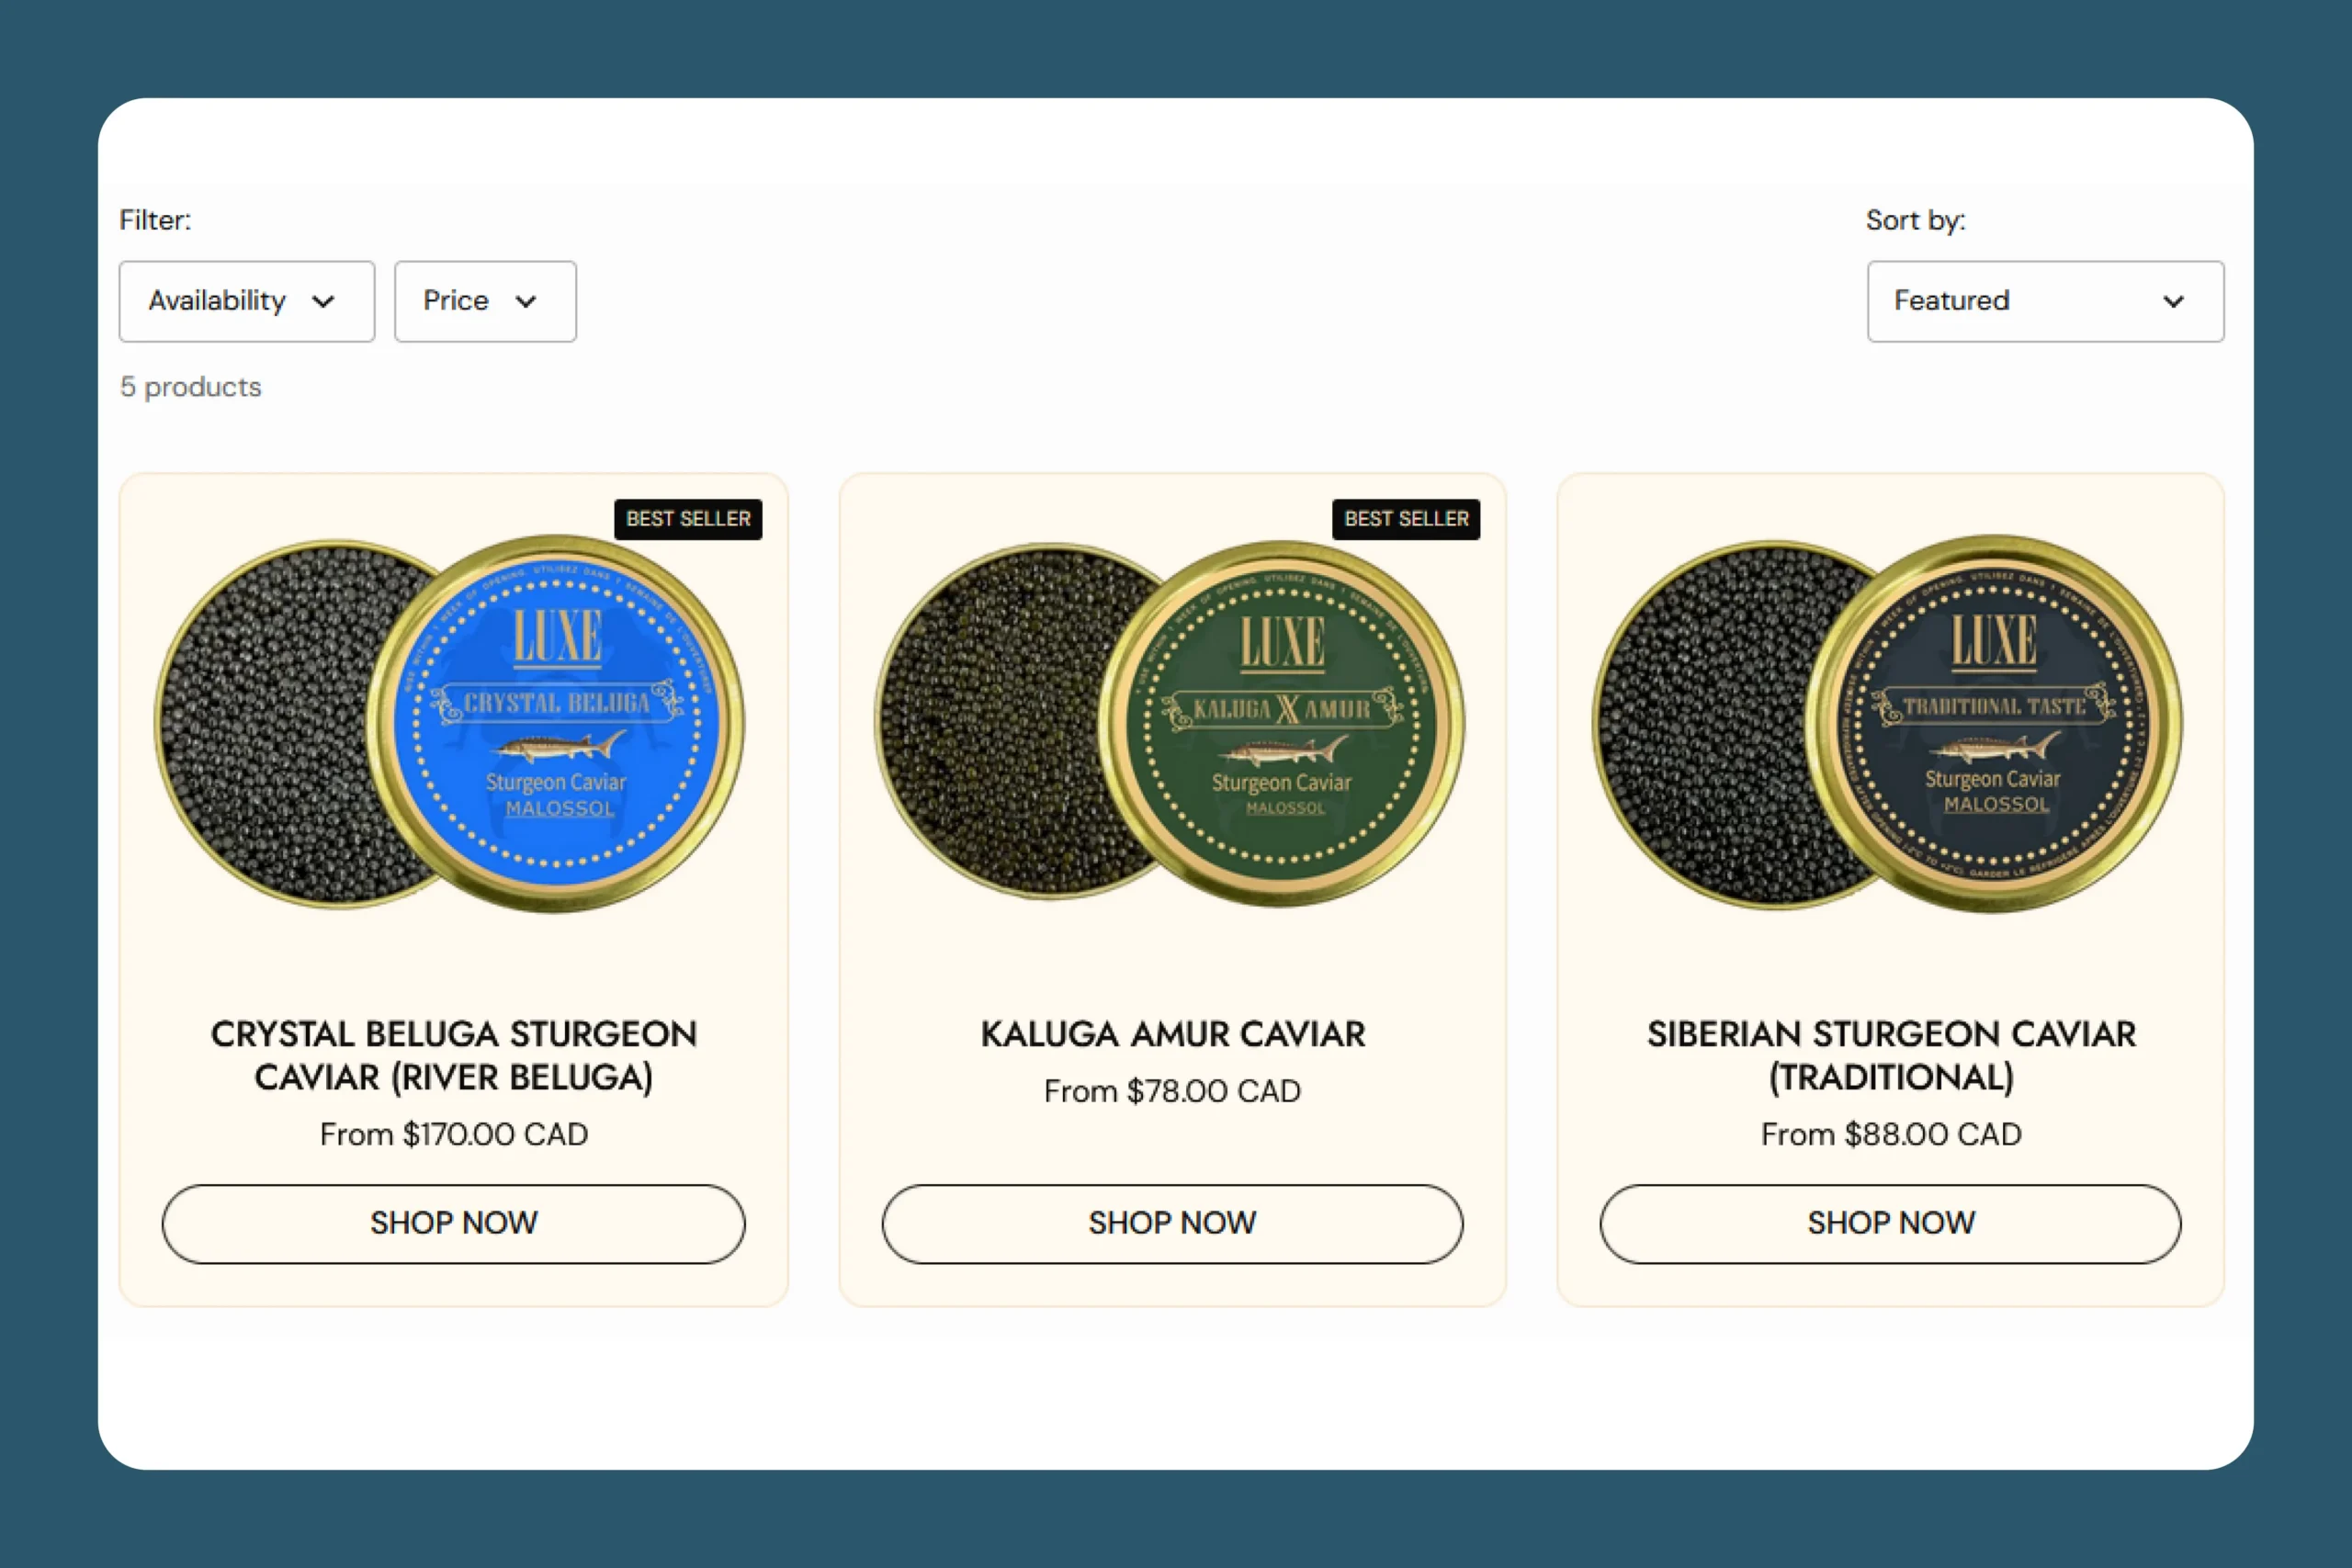Click Best Seller badge on Crystal Beluga
This screenshot has height=1568, width=2352.
click(688, 519)
